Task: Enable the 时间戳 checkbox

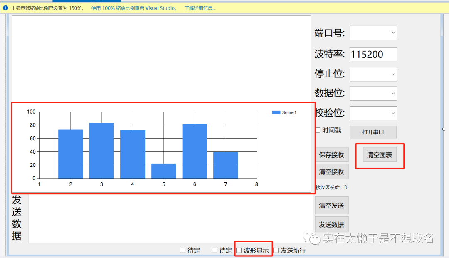Action: click(318, 130)
